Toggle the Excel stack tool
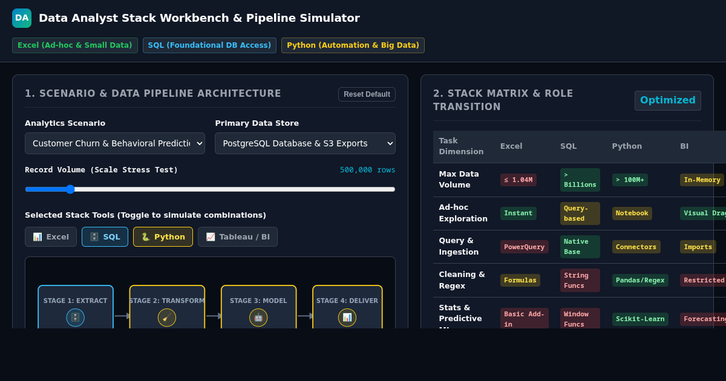This screenshot has height=381, width=726. tap(51, 236)
